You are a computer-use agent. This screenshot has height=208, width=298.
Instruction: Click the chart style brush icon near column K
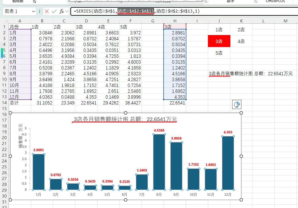[237, 105]
